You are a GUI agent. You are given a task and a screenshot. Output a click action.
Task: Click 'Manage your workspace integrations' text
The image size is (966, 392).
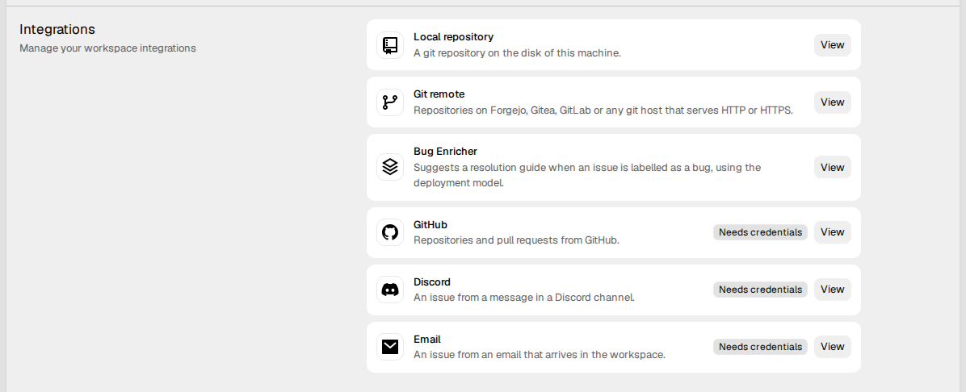point(107,48)
